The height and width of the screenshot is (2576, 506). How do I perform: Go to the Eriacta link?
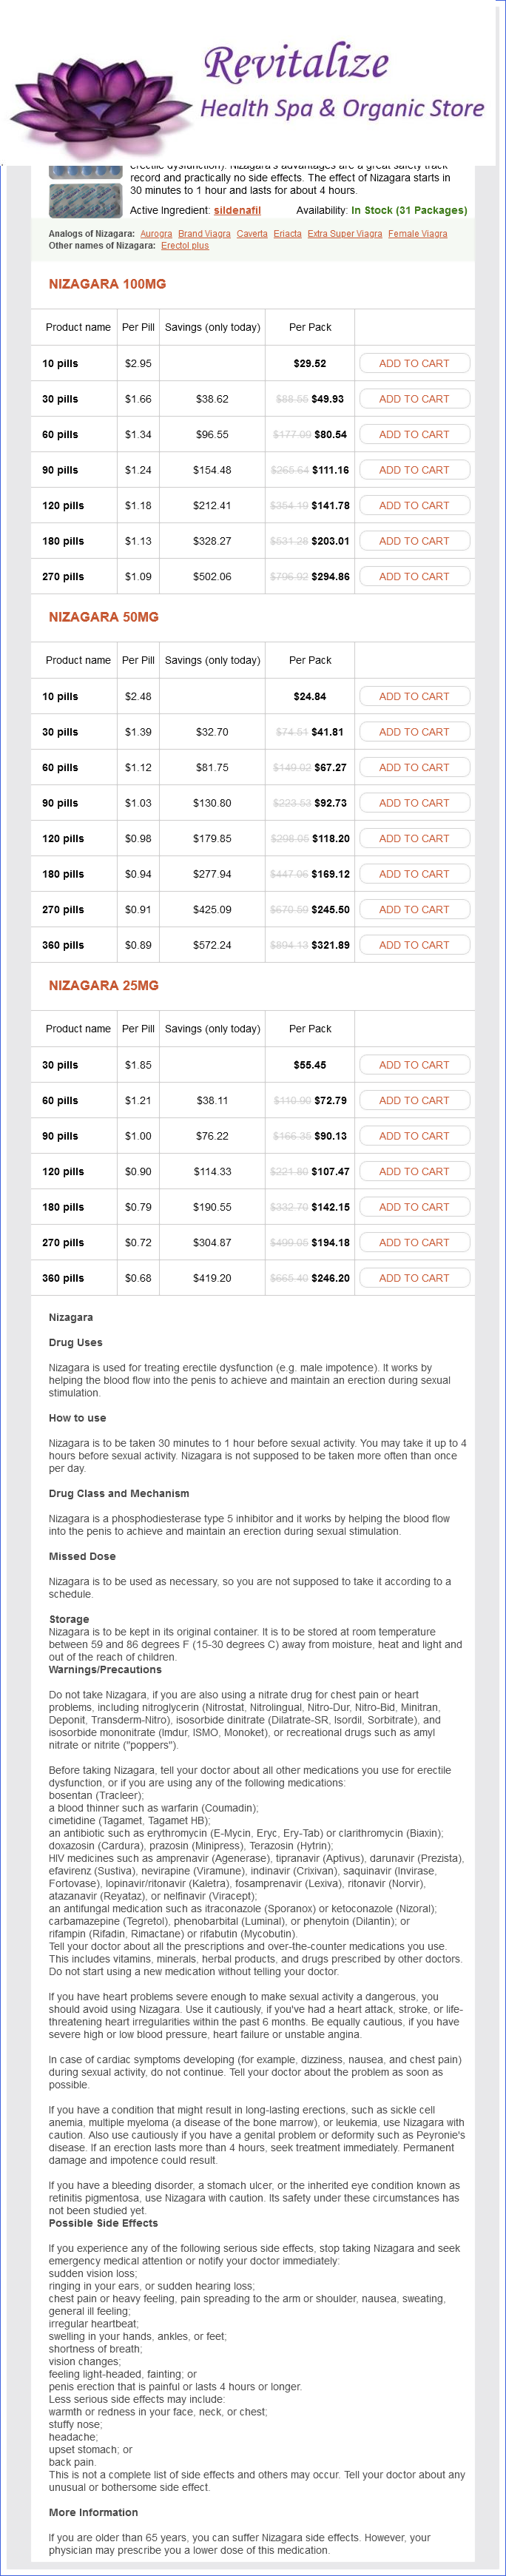tap(287, 234)
